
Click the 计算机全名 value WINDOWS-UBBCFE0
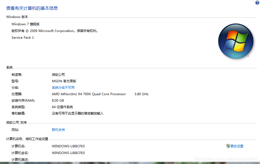pos(68,153)
